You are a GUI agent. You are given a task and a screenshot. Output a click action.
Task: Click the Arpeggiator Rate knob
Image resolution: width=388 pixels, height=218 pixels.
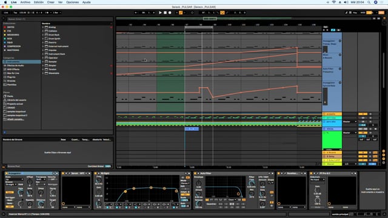point(21,192)
